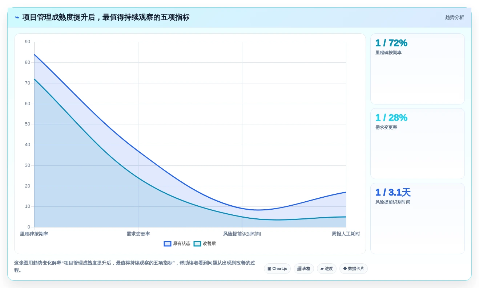The image size is (479, 288).
Task: Click the Chart.js tag
Action: coord(277,269)
